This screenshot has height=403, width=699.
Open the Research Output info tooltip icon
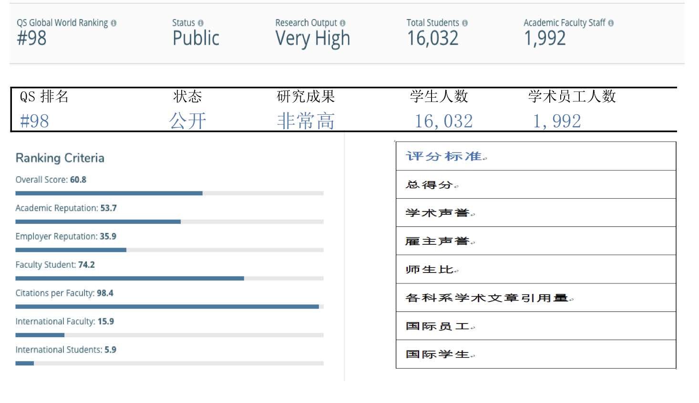click(x=342, y=23)
